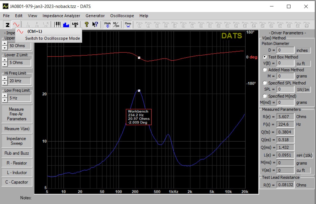The height and width of the screenshot is (204, 316).
Task: Select the Mem 3 memory slot icon
Action: (x=157, y=25)
